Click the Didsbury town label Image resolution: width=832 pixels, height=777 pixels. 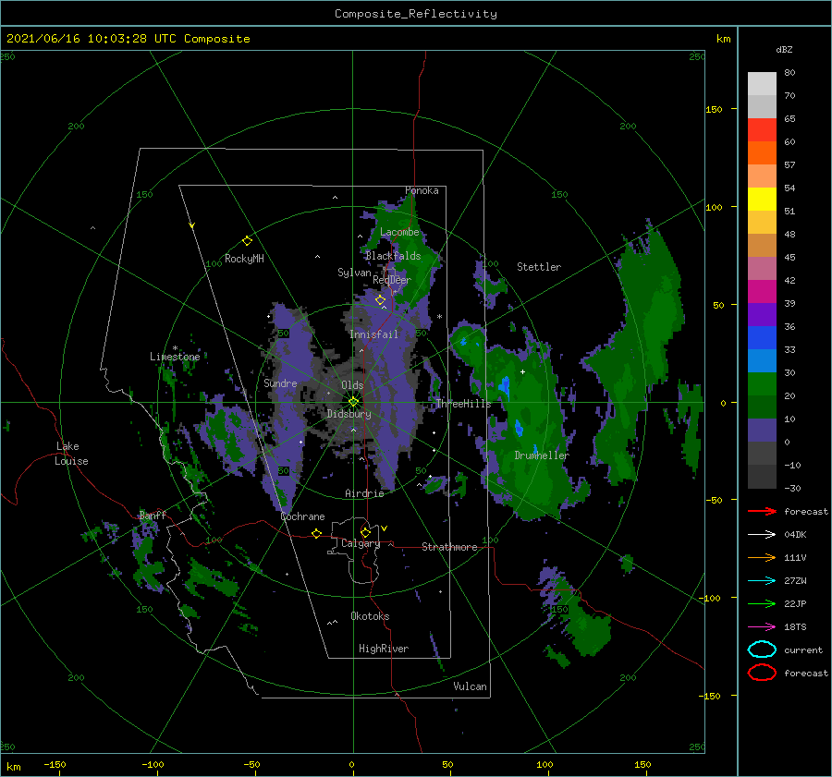pyautogui.click(x=349, y=414)
